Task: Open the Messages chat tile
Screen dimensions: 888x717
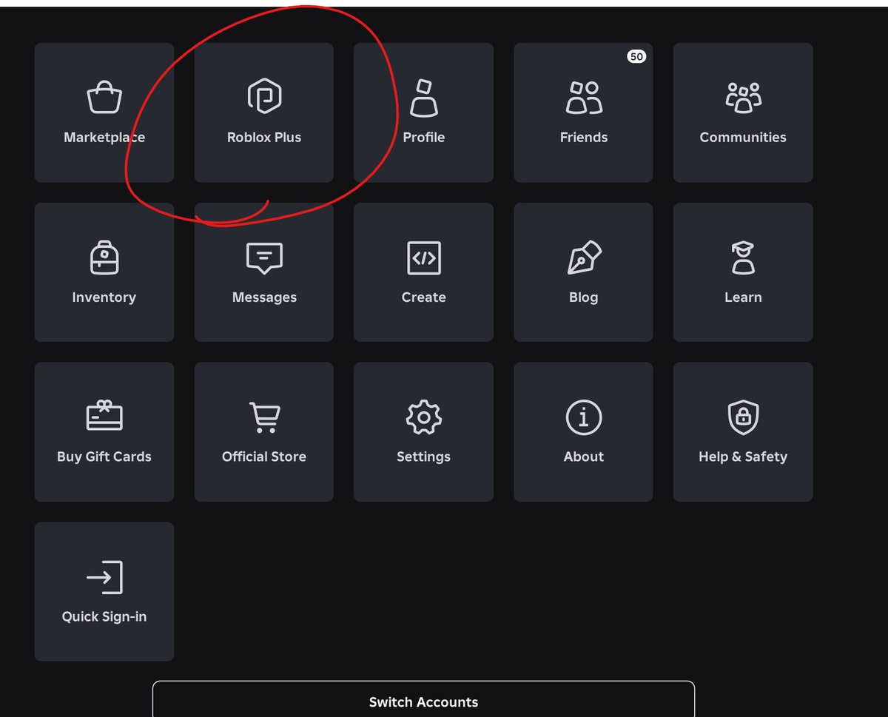Action: click(x=264, y=272)
